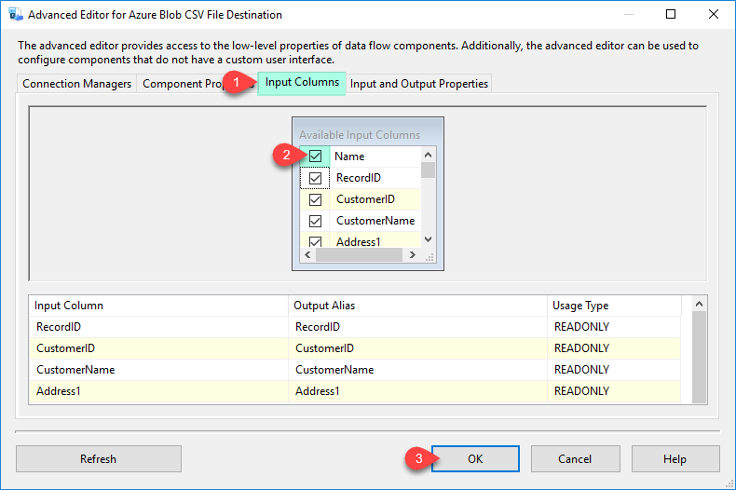Toggle the Address1 column checkbox
The height and width of the screenshot is (490, 736).
tap(316, 241)
